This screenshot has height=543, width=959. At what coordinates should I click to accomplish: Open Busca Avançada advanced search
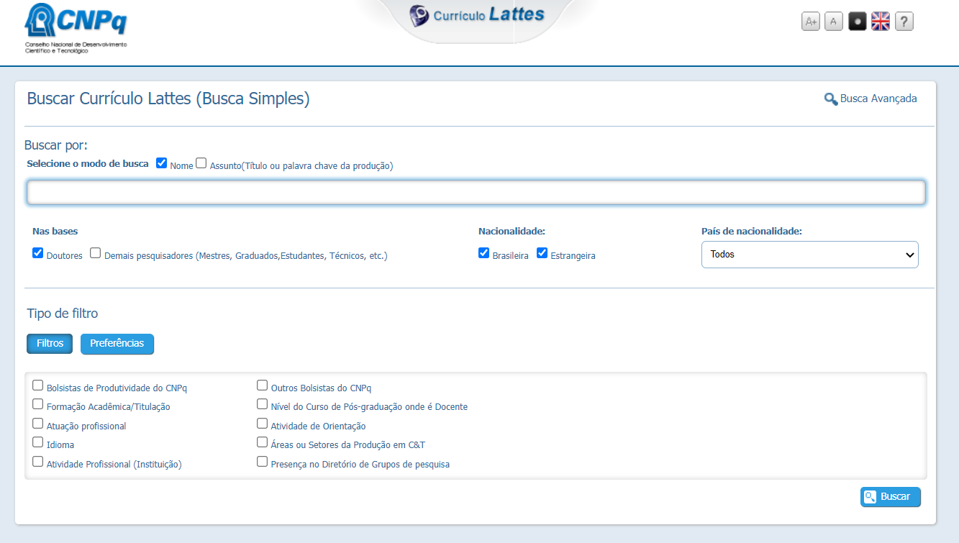click(x=871, y=99)
